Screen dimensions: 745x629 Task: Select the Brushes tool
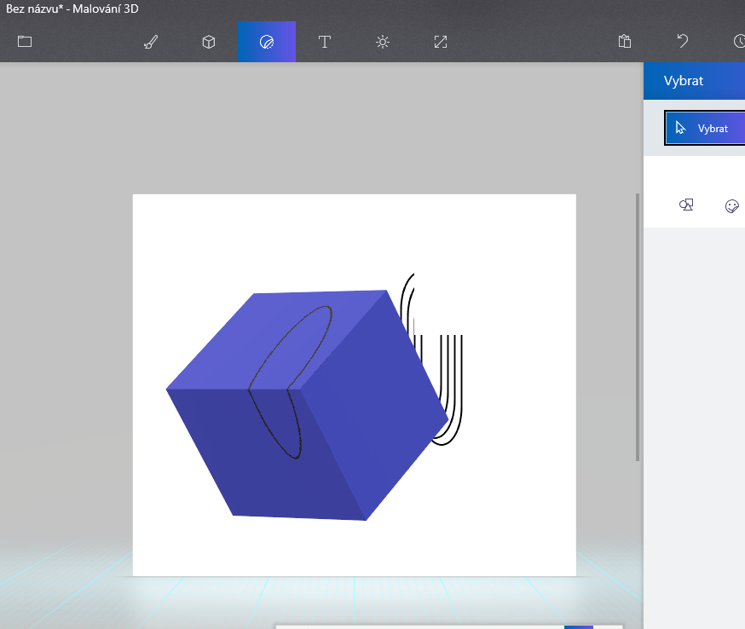click(151, 42)
